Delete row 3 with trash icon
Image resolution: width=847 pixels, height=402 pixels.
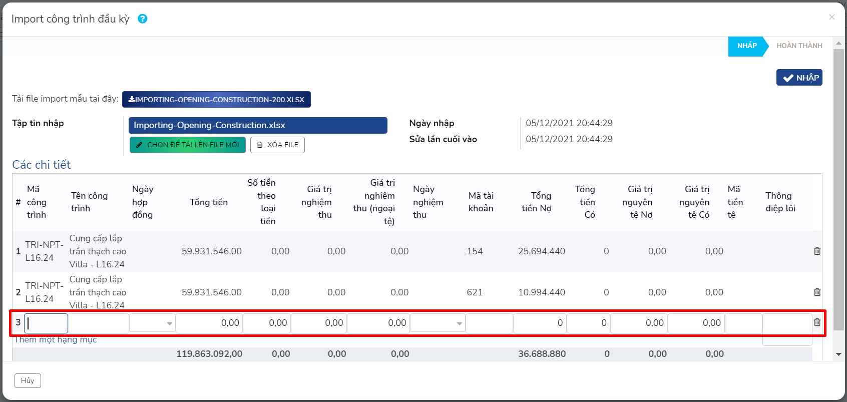click(817, 322)
